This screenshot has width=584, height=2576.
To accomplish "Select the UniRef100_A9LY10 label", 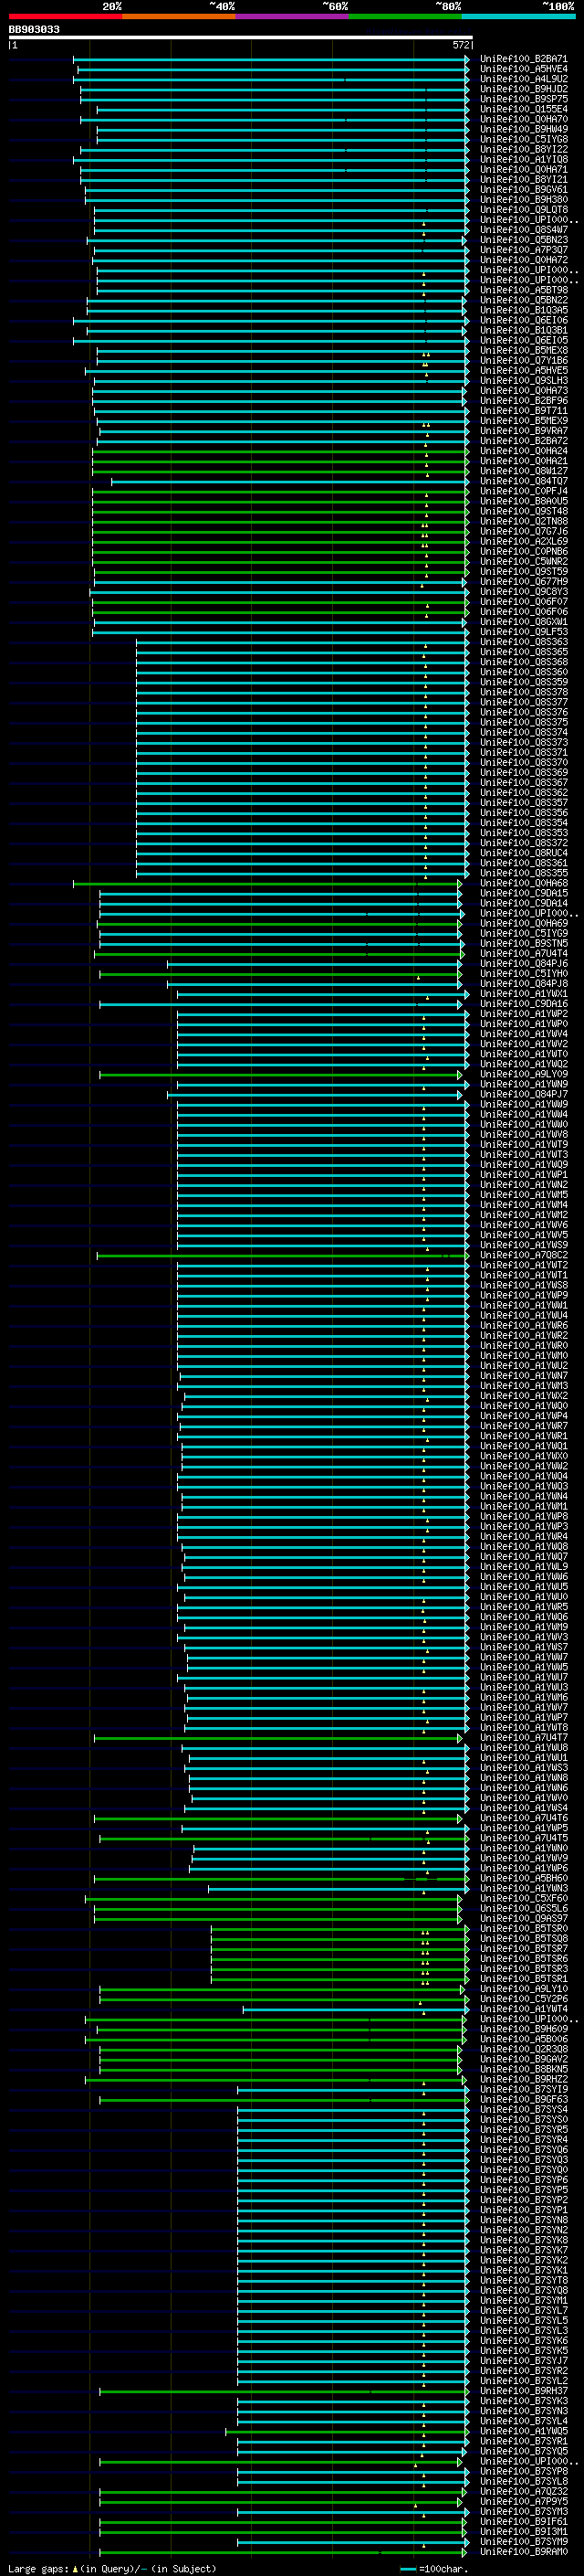I will (x=524, y=1988).
